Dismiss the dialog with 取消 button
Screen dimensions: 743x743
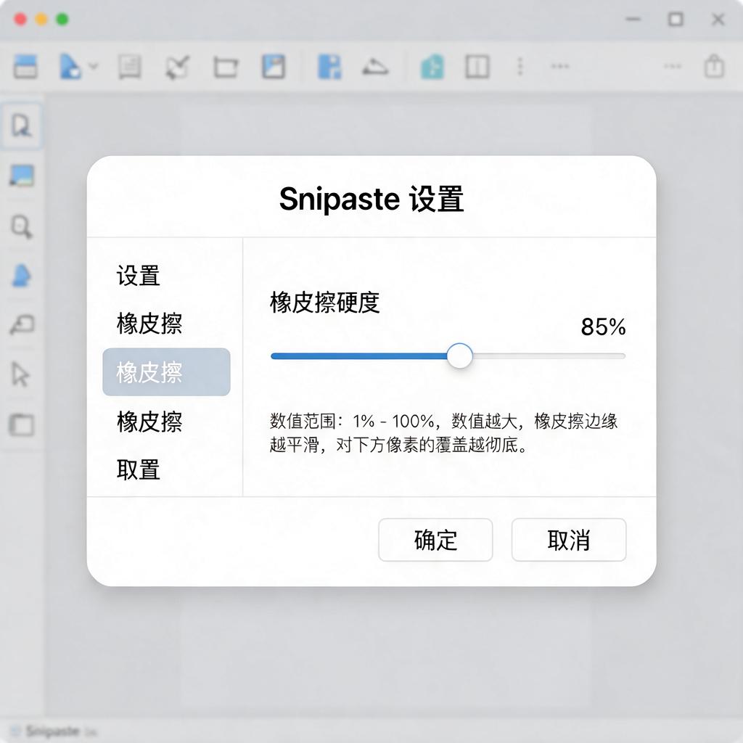pos(569,540)
